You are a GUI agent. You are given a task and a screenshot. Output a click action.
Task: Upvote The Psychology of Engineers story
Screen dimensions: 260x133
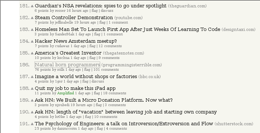coord(32,124)
